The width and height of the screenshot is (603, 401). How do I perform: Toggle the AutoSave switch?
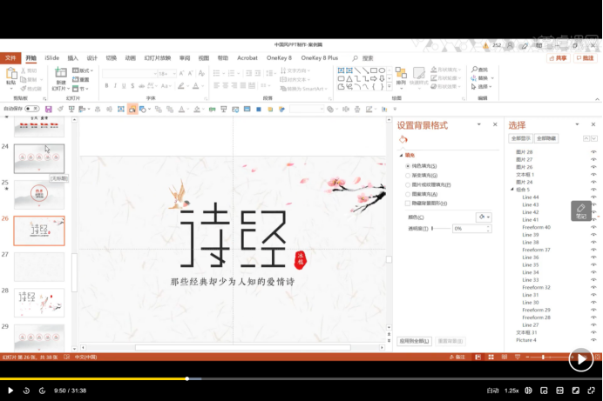32,109
